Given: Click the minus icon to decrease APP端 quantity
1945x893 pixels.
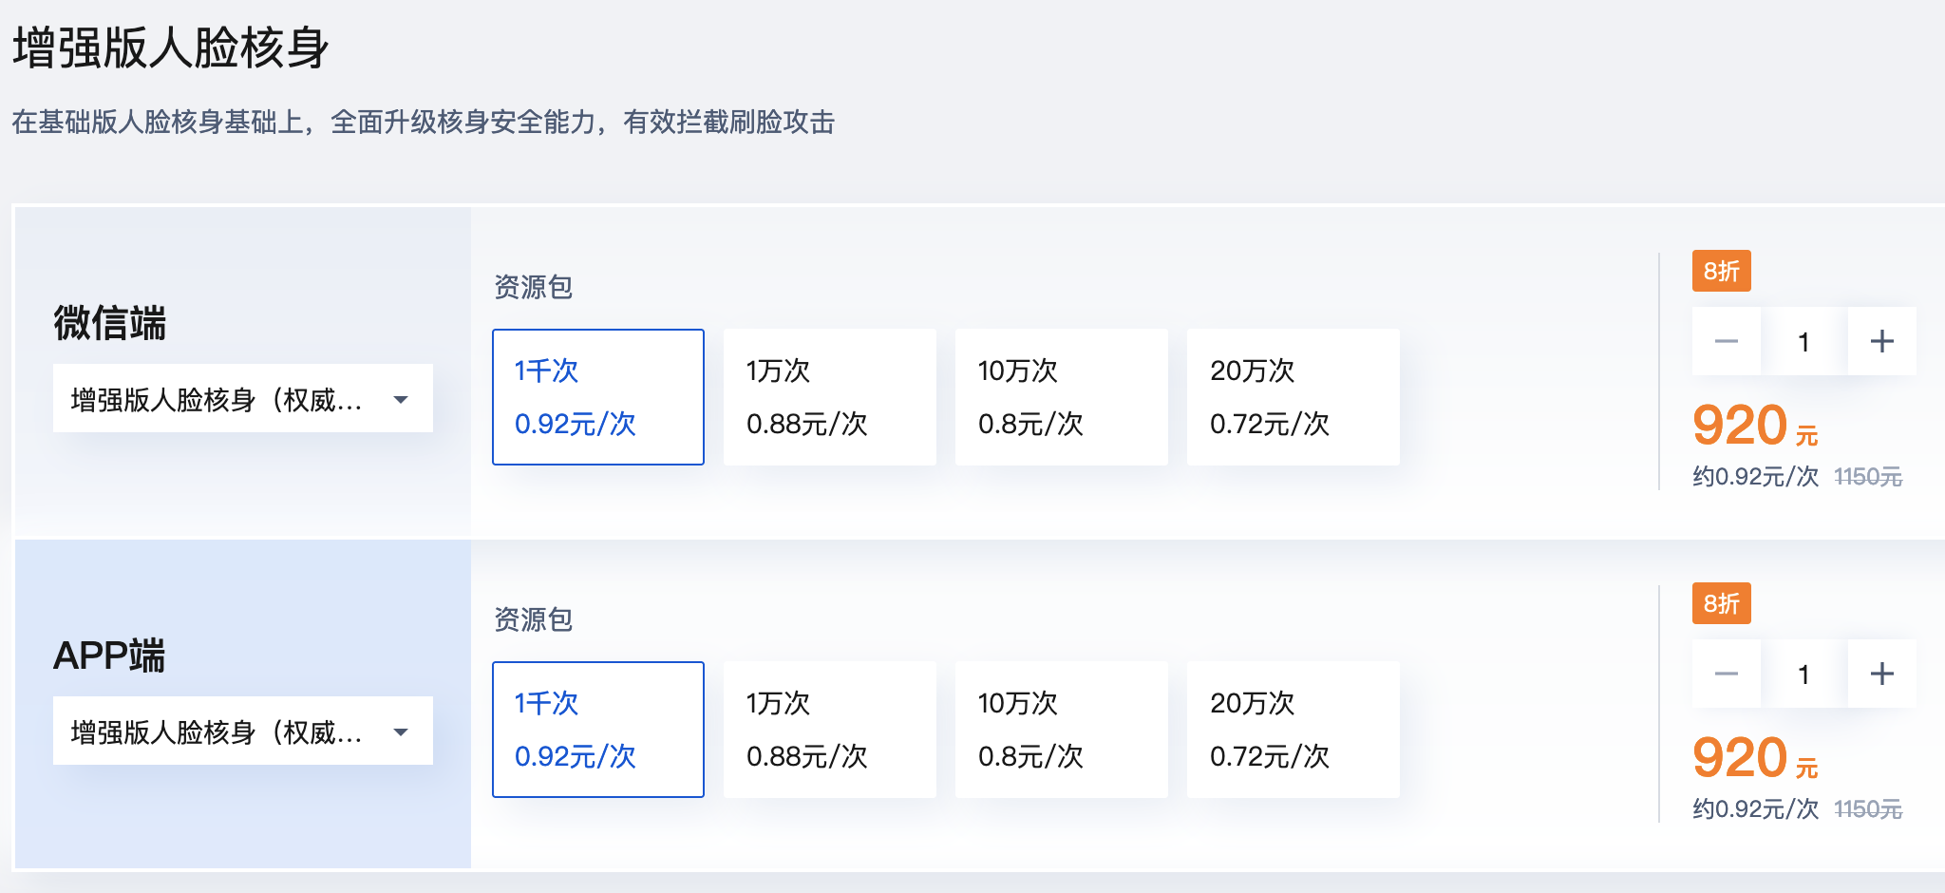Looking at the screenshot, I should pos(1726,673).
